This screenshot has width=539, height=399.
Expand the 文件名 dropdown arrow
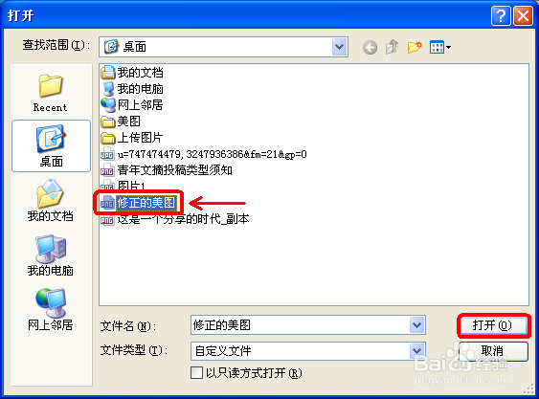pos(417,324)
